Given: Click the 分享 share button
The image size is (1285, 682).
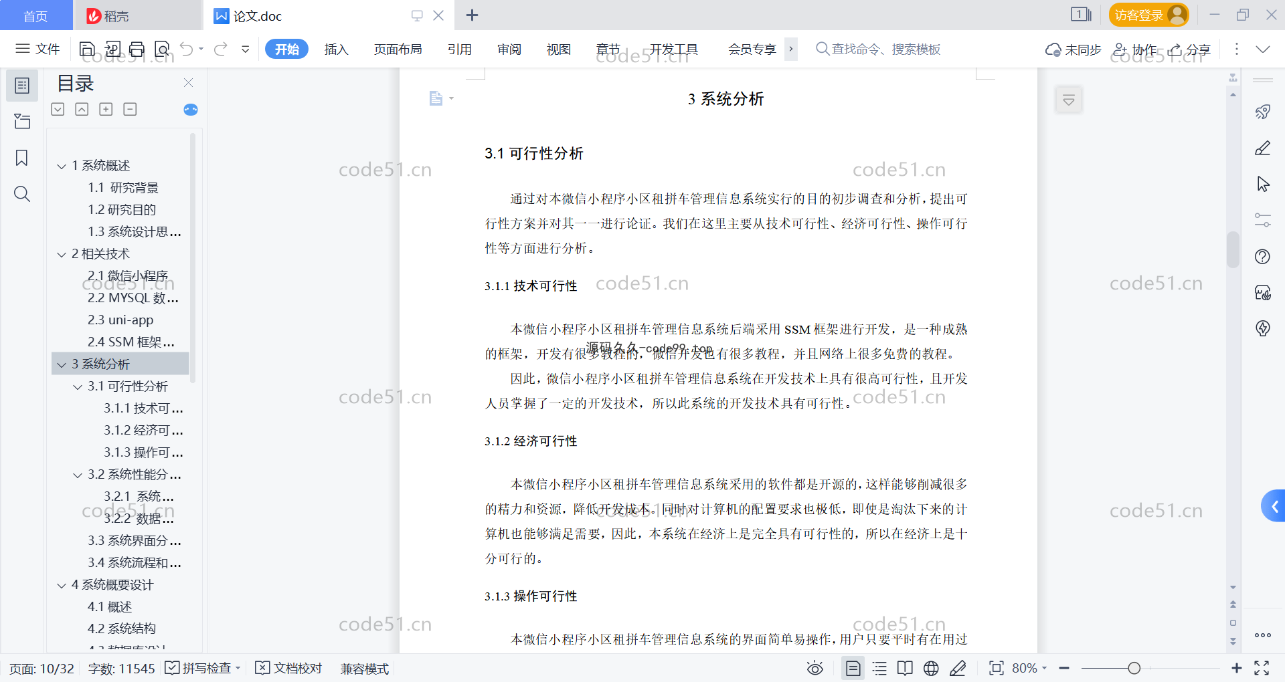Looking at the screenshot, I should (1189, 49).
